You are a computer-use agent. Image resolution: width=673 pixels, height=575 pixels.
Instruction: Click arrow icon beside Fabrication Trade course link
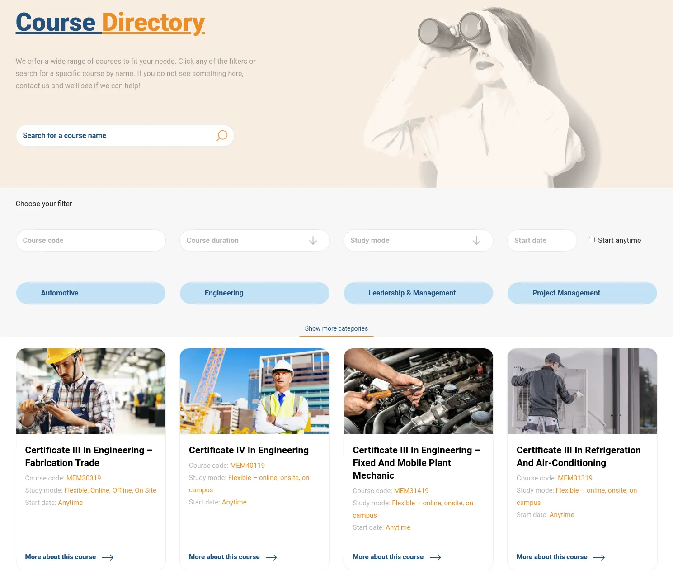[x=108, y=557]
